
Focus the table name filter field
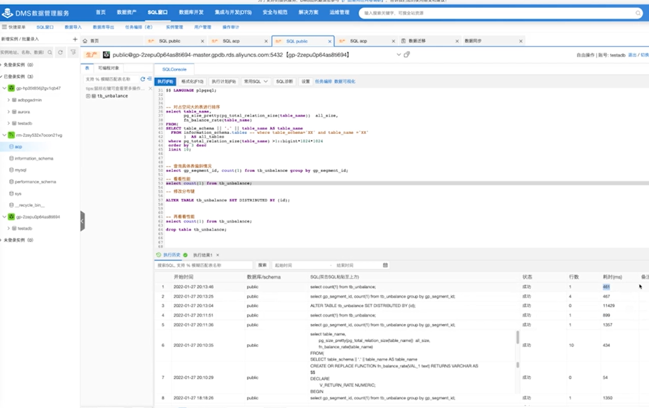click(111, 79)
